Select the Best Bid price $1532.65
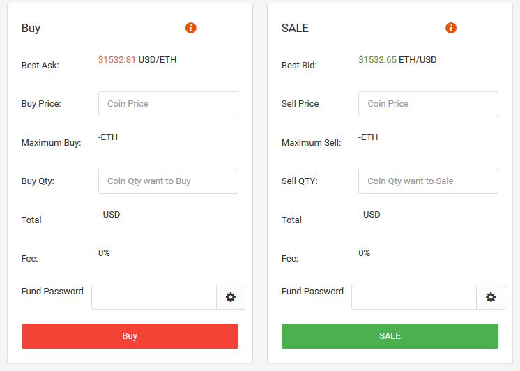 point(377,60)
